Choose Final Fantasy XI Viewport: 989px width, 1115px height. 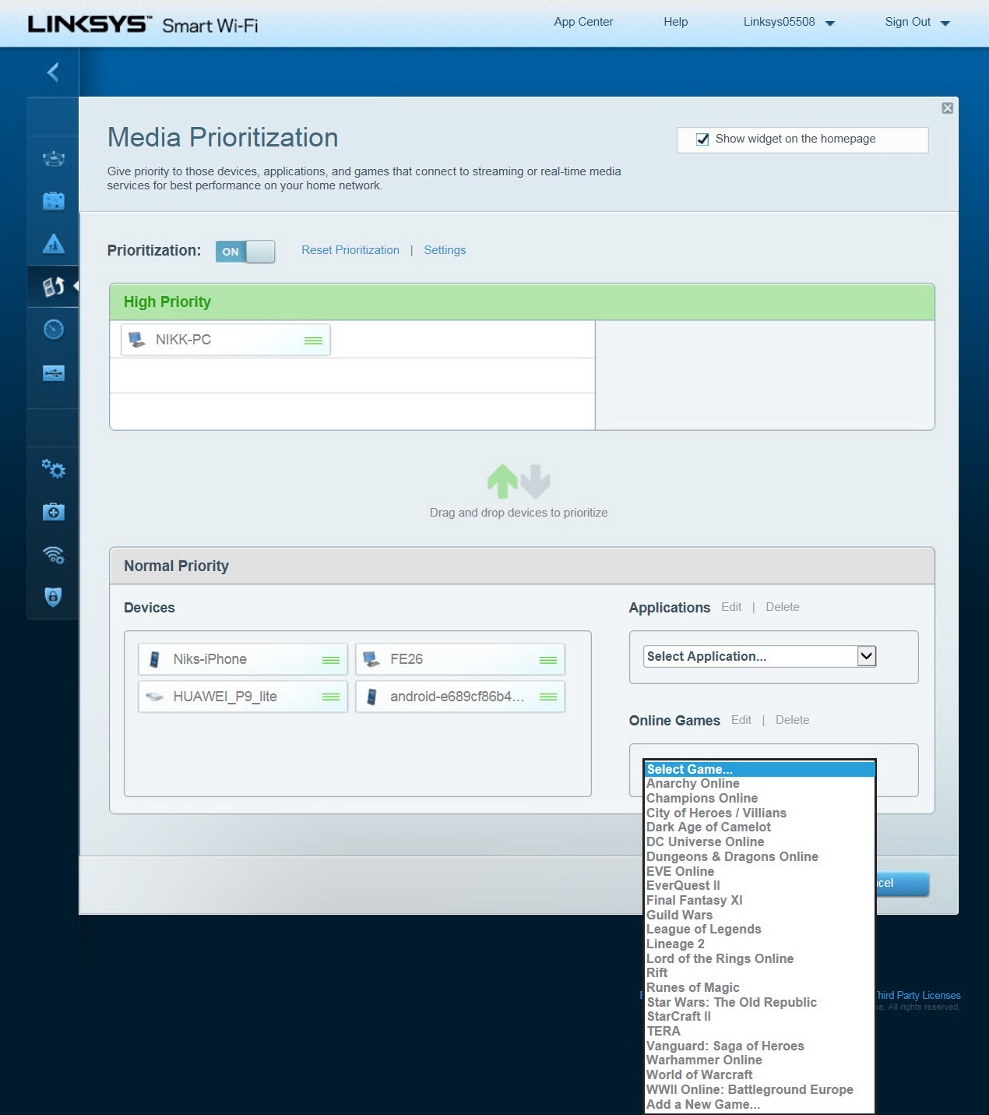tap(760, 900)
